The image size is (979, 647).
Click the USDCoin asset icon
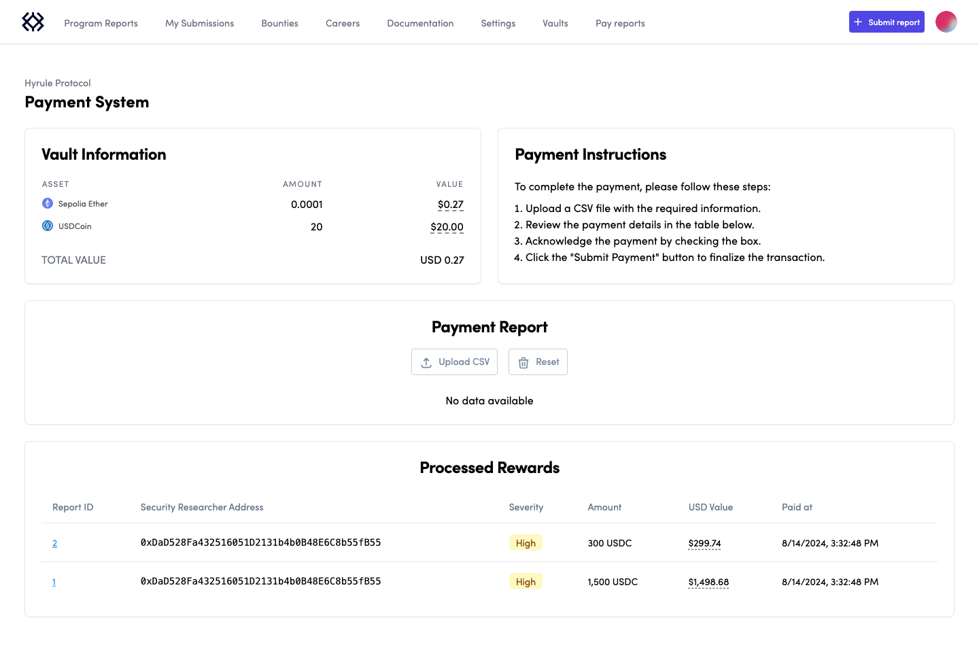(x=48, y=226)
